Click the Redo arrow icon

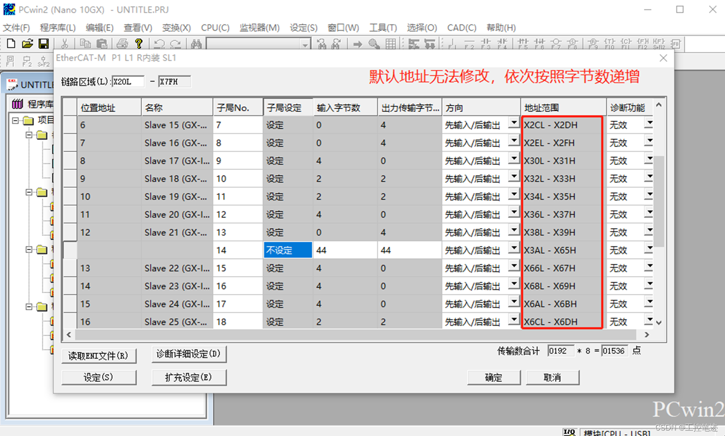[175, 44]
